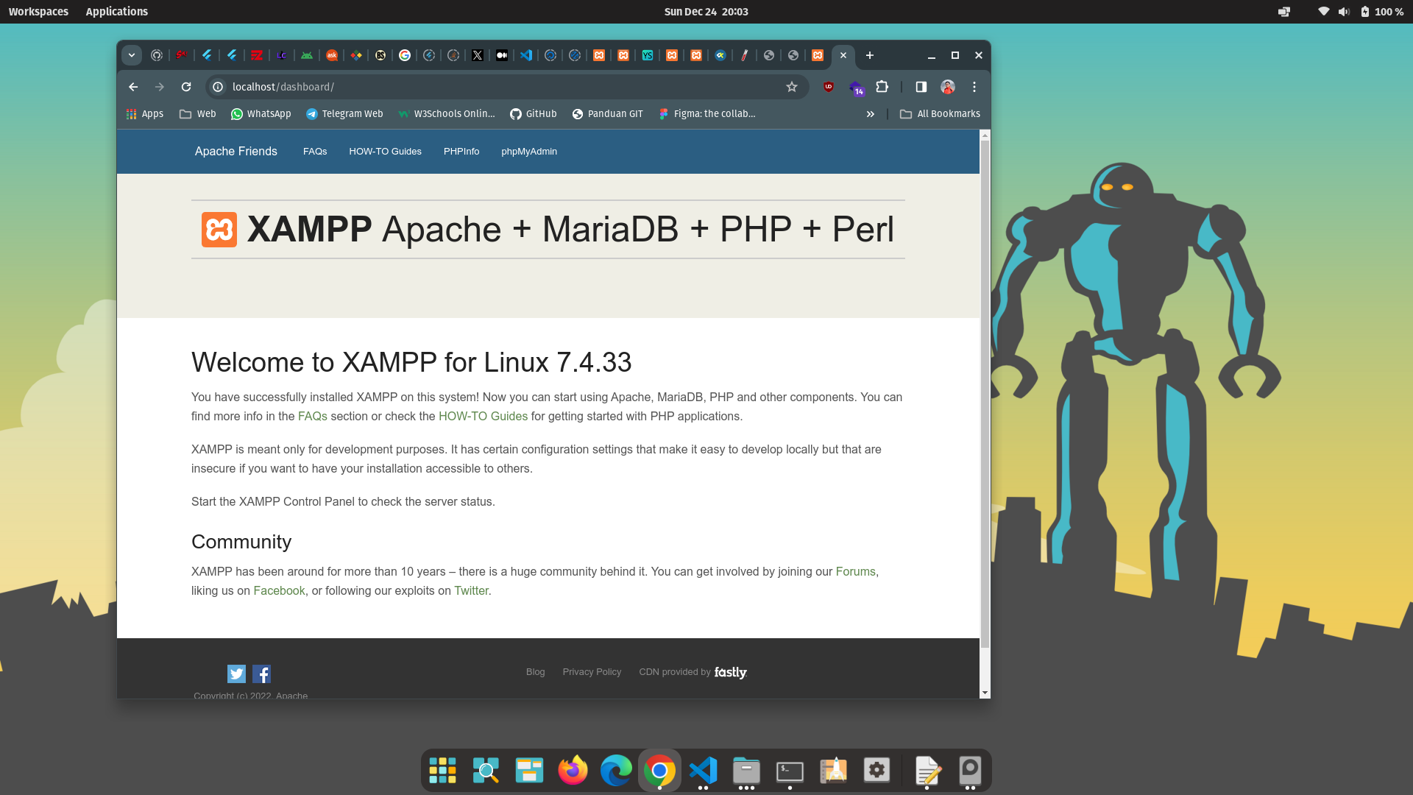The height and width of the screenshot is (795, 1413).
Task: Click the Twitter bird icon in footer
Action: [x=236, y=674]
